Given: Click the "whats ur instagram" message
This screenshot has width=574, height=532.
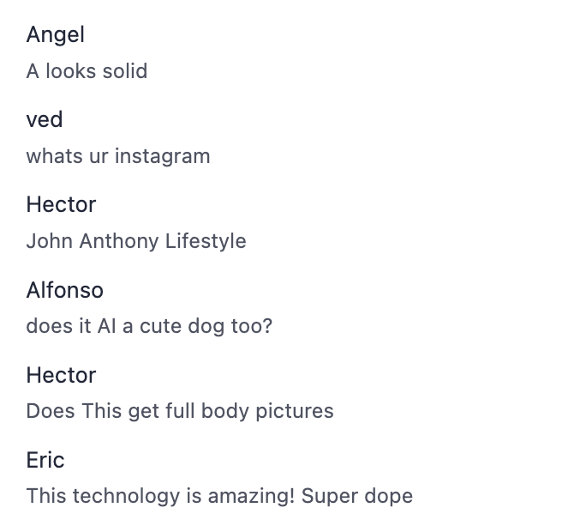Looking at the screenshot, I should pyautogui.click(x=118, y=155).
